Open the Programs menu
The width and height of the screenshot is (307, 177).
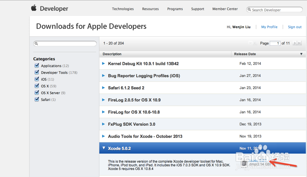175,9
